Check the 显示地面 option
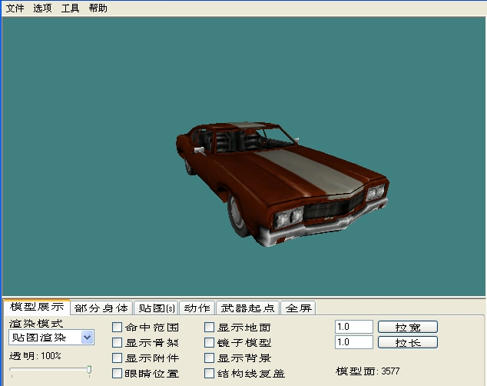This screenshot has height=386, width=487. [x=210, y=328]
